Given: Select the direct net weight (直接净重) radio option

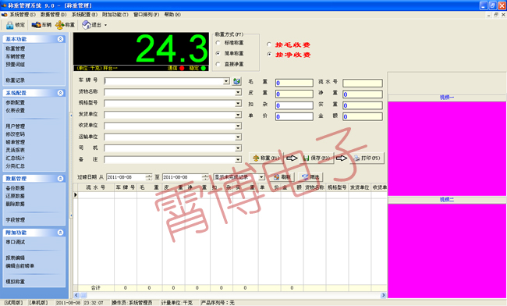Looking at the screenshot, I should 218,64.
